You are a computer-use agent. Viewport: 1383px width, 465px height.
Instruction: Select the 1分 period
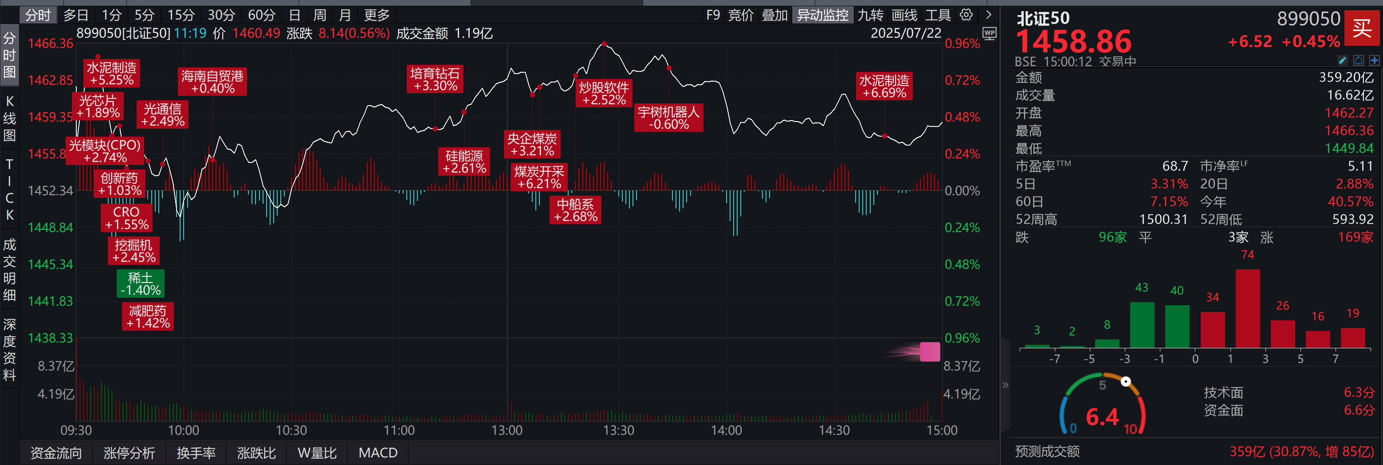[x=112, y=15]
